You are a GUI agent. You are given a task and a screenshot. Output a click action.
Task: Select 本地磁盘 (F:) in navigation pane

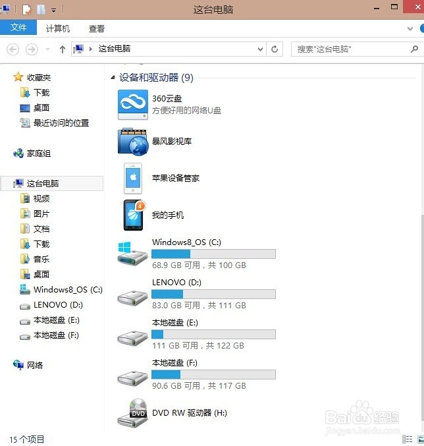pos(56,335)
